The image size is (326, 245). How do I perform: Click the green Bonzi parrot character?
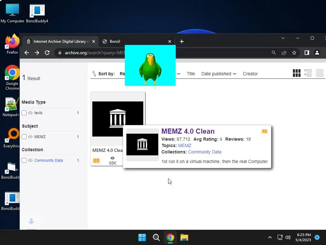click(150, 69)
